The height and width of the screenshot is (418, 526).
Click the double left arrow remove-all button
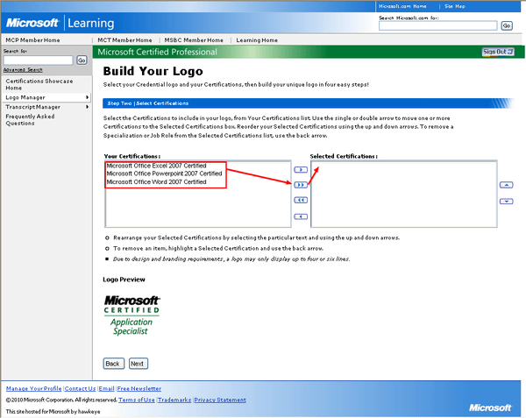tap(301, 200)
